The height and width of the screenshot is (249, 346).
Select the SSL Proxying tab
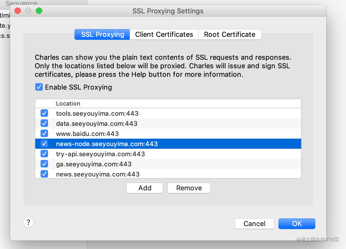click(x=102, y=34)
